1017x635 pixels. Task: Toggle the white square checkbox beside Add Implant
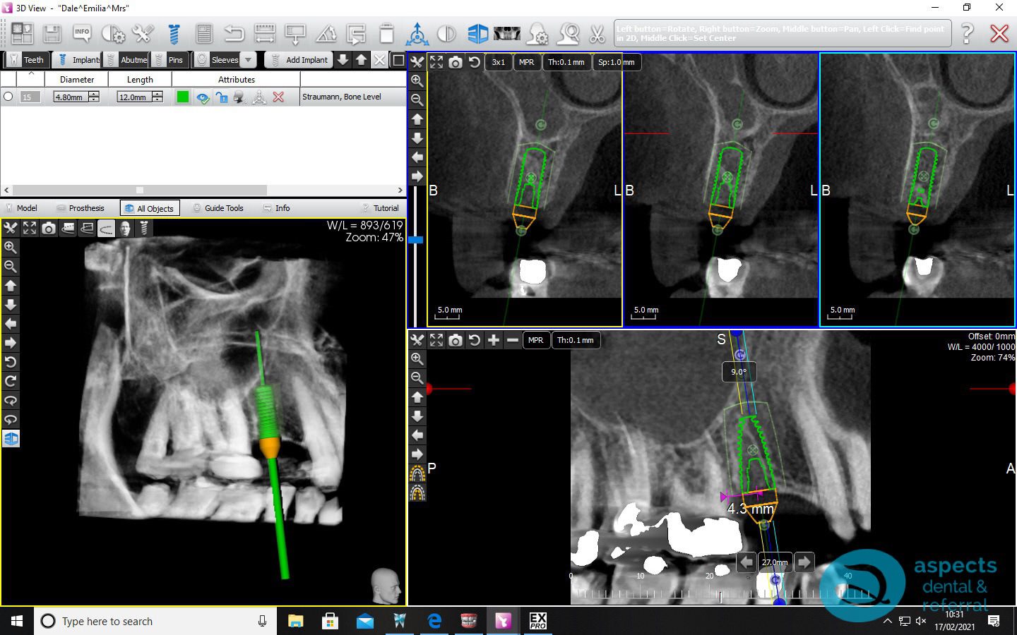pyautogui.click(x=398, y=60)
